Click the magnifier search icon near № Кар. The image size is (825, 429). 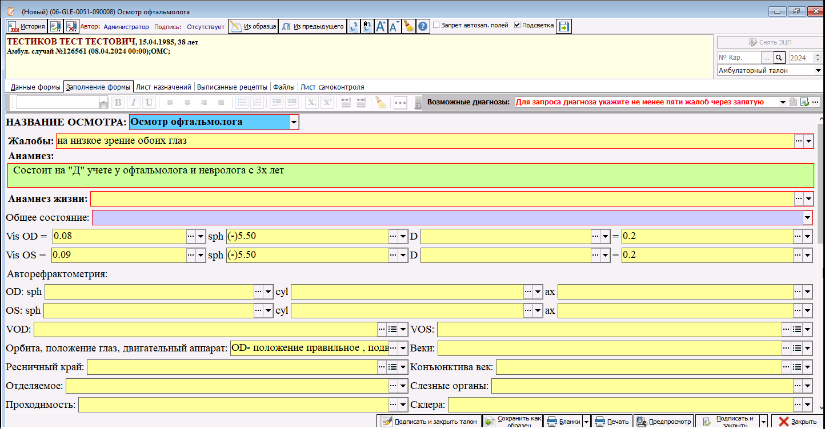[x=780, y=58]
